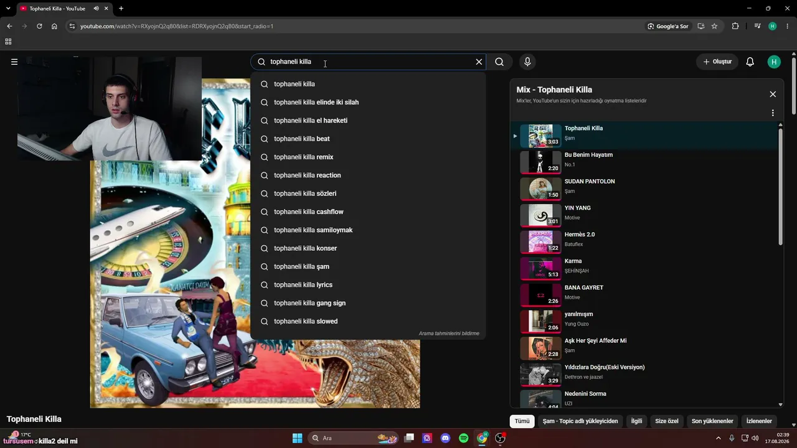Open Spotify from the taskbar
The height and width of the screenshot is (448, 797).
pyautogui.click(x=463, y=438)
